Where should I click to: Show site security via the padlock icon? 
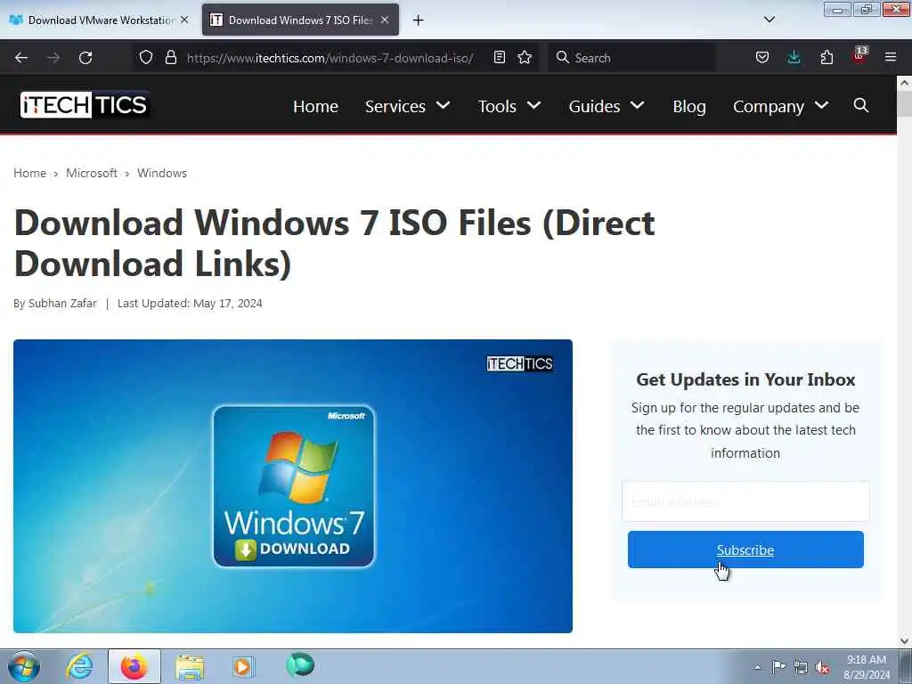pyautogui.click(x=170, y=57)
